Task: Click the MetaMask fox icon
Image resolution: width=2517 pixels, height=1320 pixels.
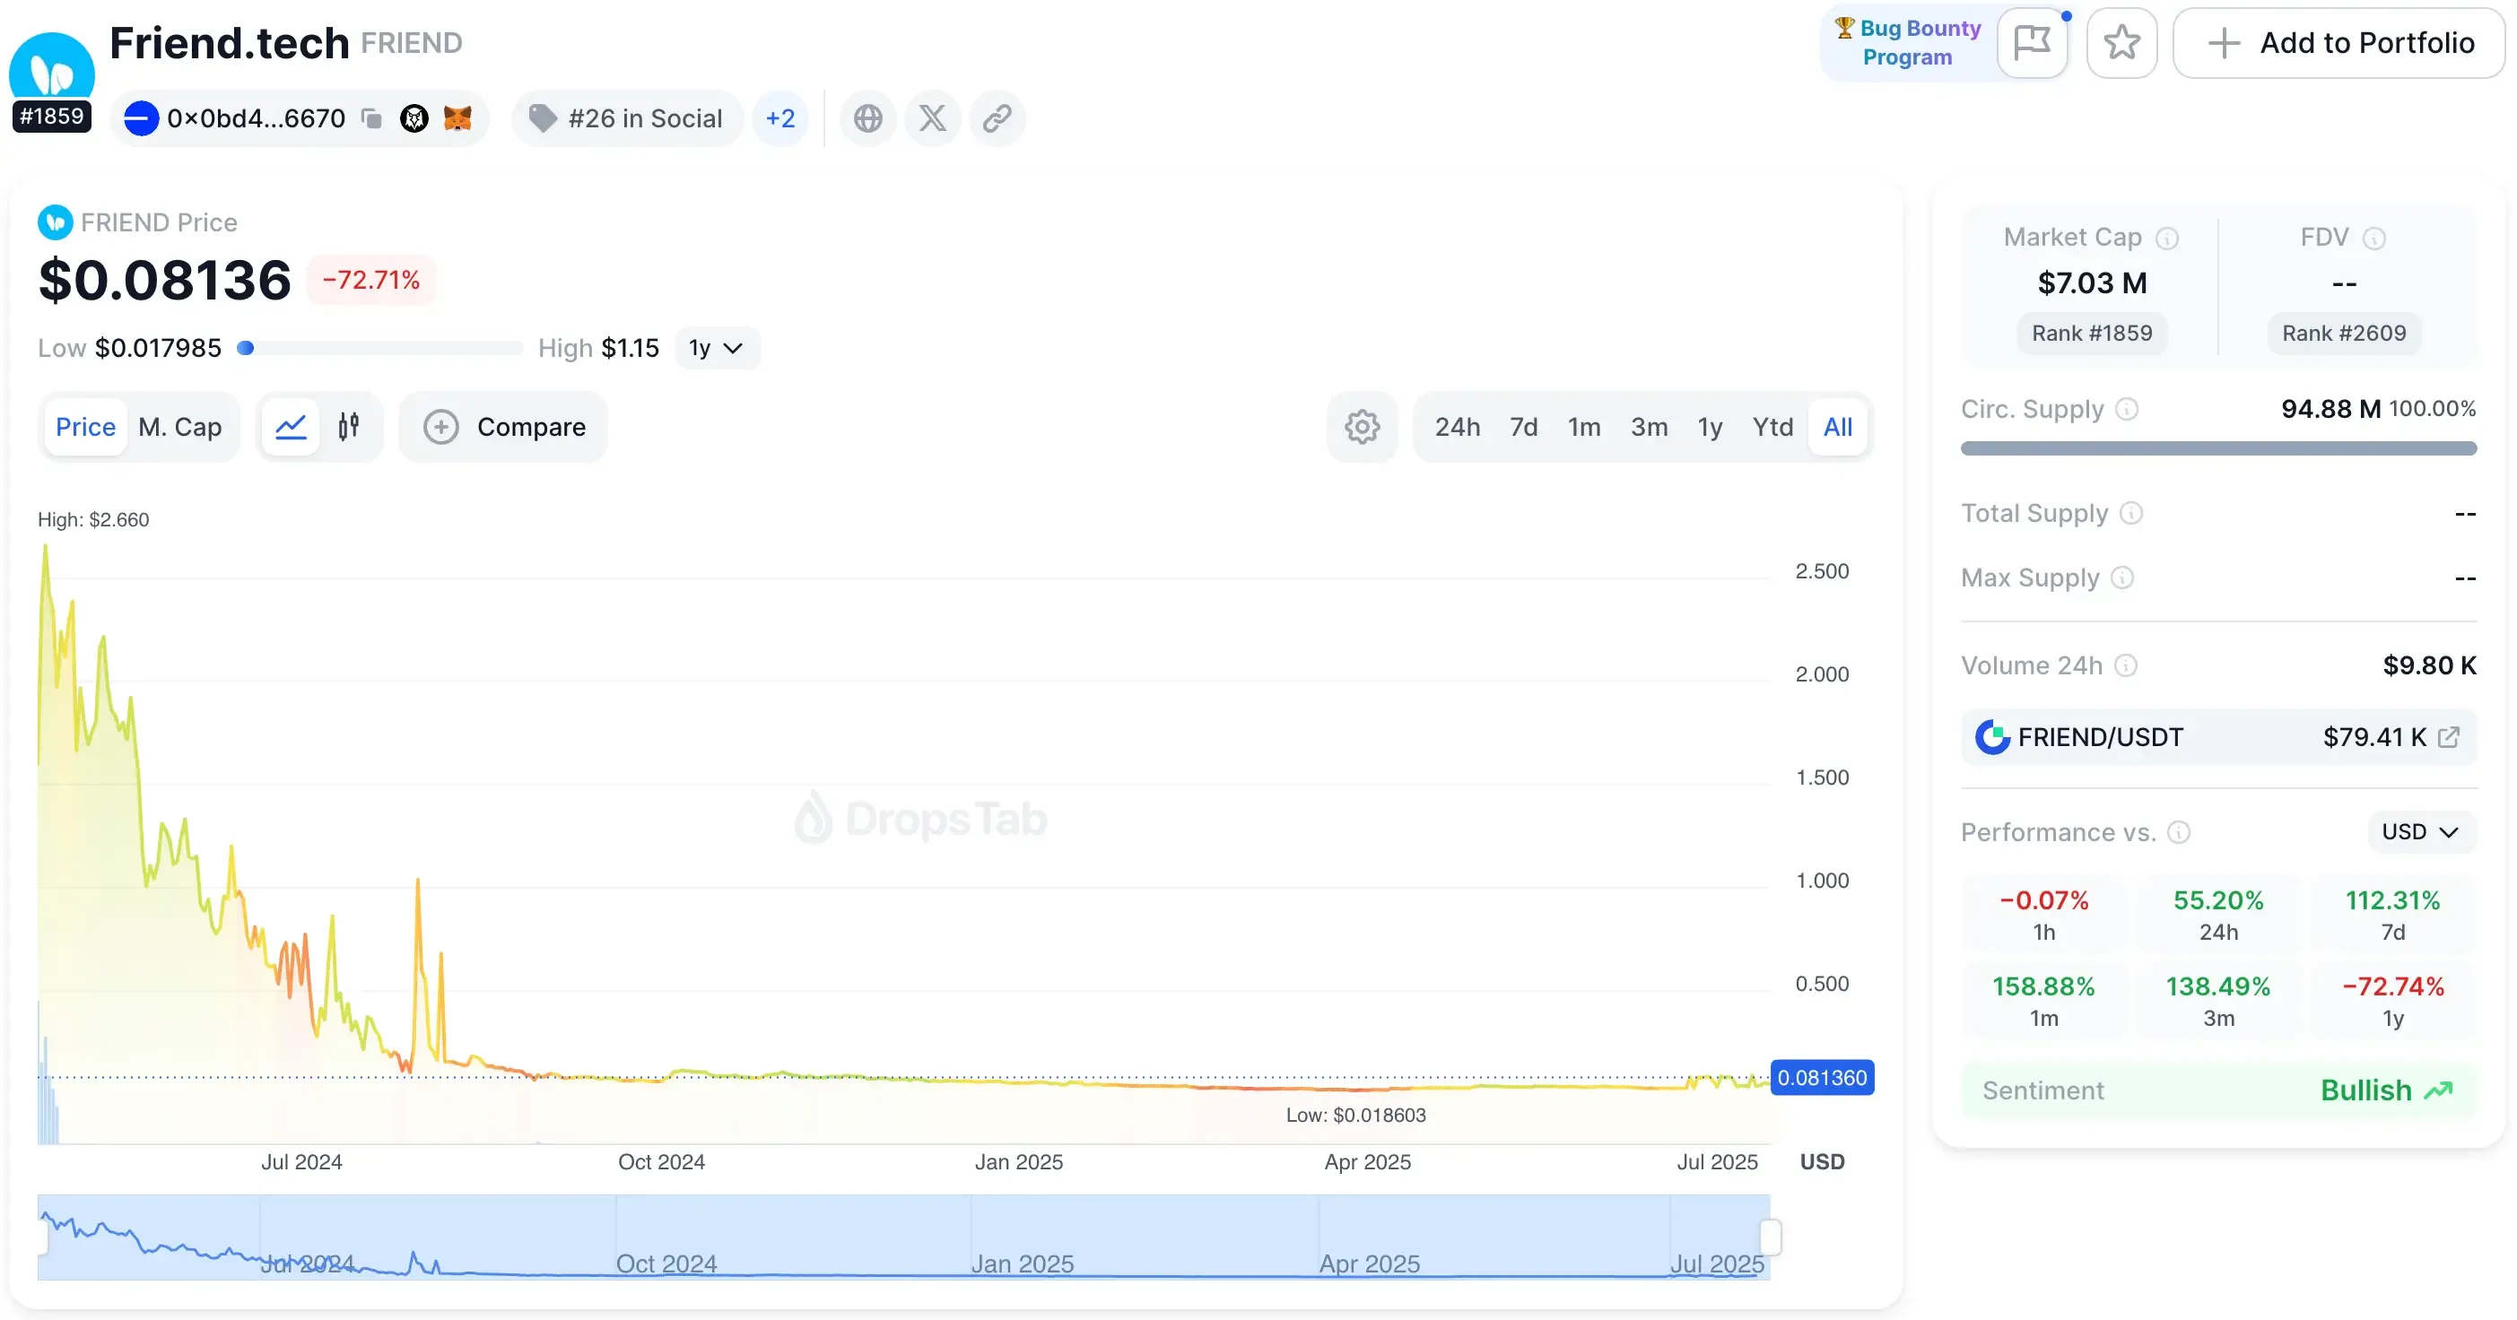Action: pos(457,118)
